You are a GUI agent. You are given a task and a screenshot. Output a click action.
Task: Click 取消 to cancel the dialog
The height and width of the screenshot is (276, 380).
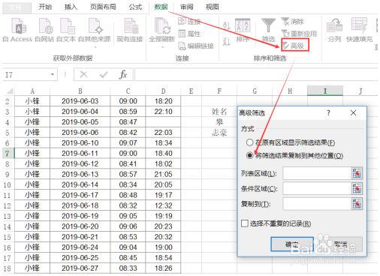coord(341,244)
